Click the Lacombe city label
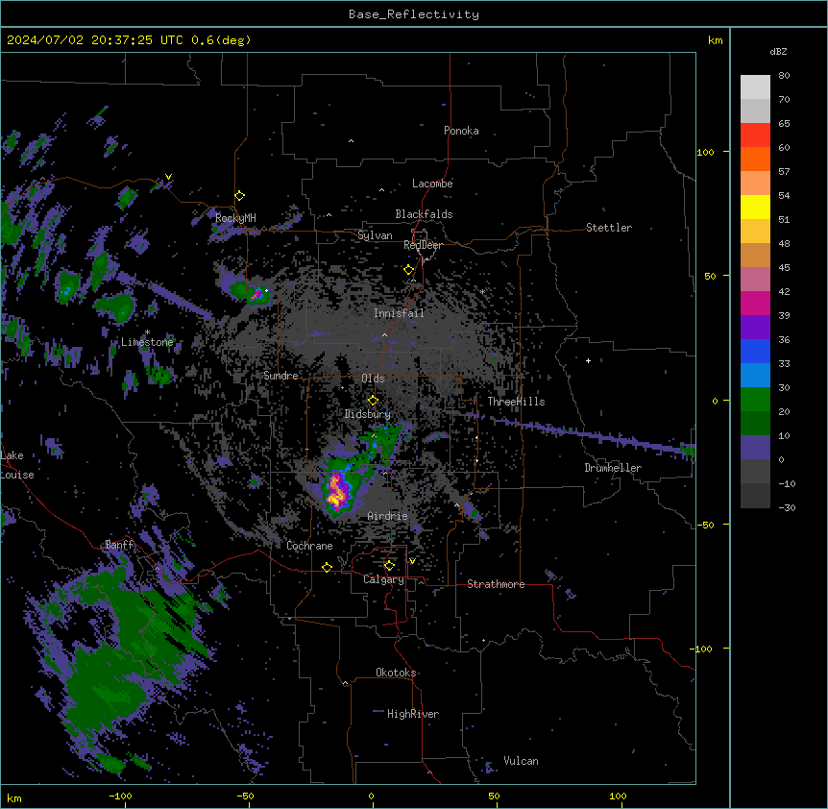The width and height of the screenshot is (828, 809). [432, 184]
